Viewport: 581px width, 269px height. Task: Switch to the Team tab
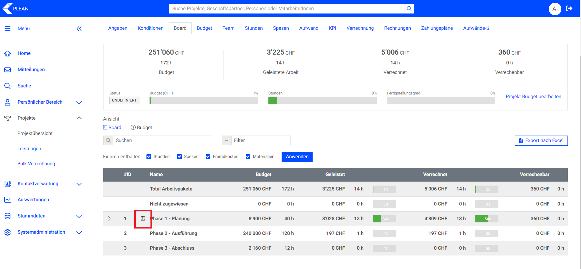(x=228, y=28)
